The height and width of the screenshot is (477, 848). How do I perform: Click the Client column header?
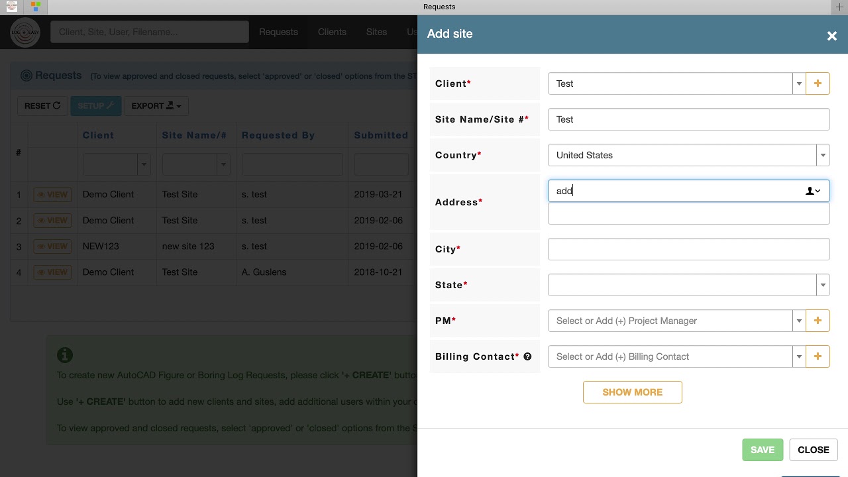[98, 135]
